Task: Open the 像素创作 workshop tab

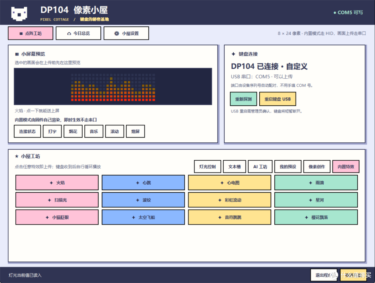Action: point(317,167)
